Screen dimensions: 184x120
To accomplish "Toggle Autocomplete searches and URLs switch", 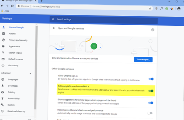I will point(151,91).
